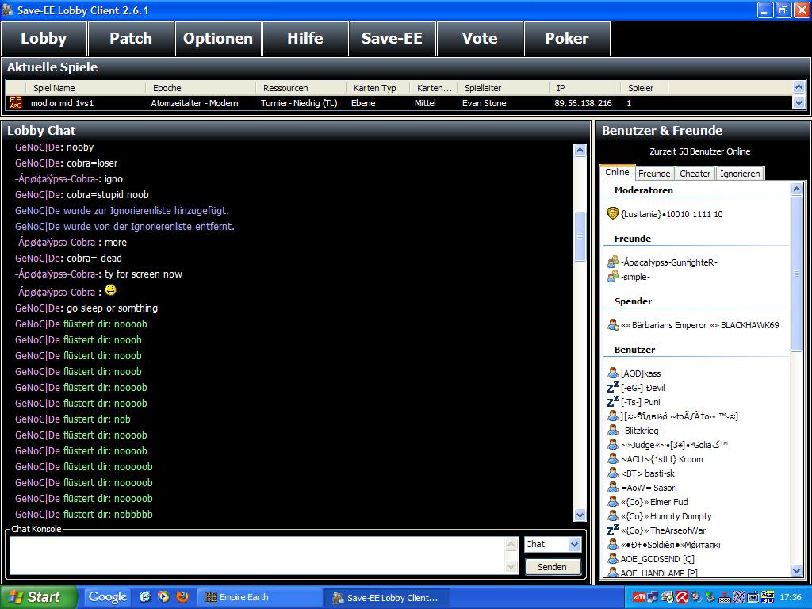
Task: Launch Firefox from the quick launch bar
Action: [182, 597]
